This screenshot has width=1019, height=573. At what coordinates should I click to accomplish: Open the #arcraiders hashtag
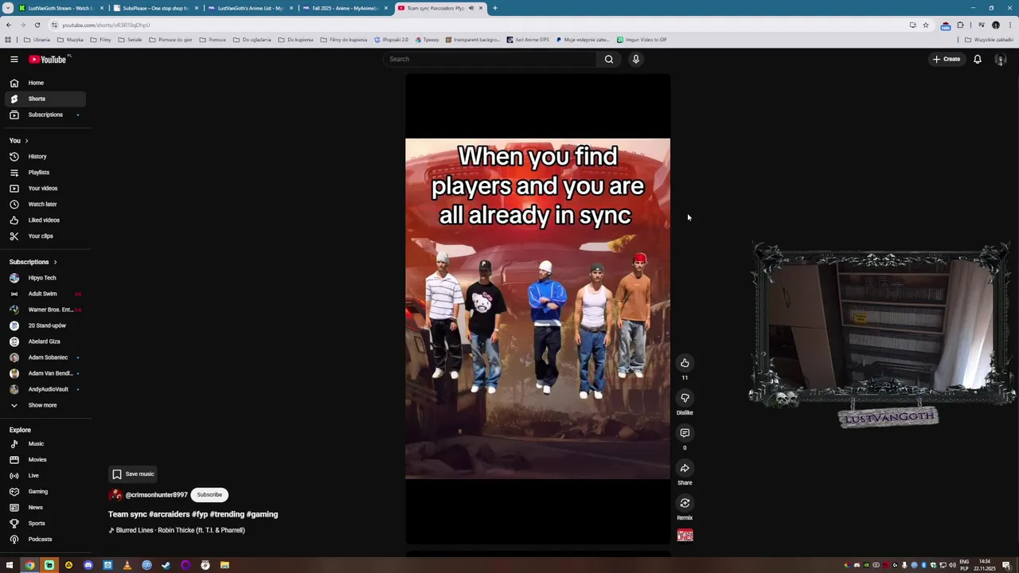(169, 514)
